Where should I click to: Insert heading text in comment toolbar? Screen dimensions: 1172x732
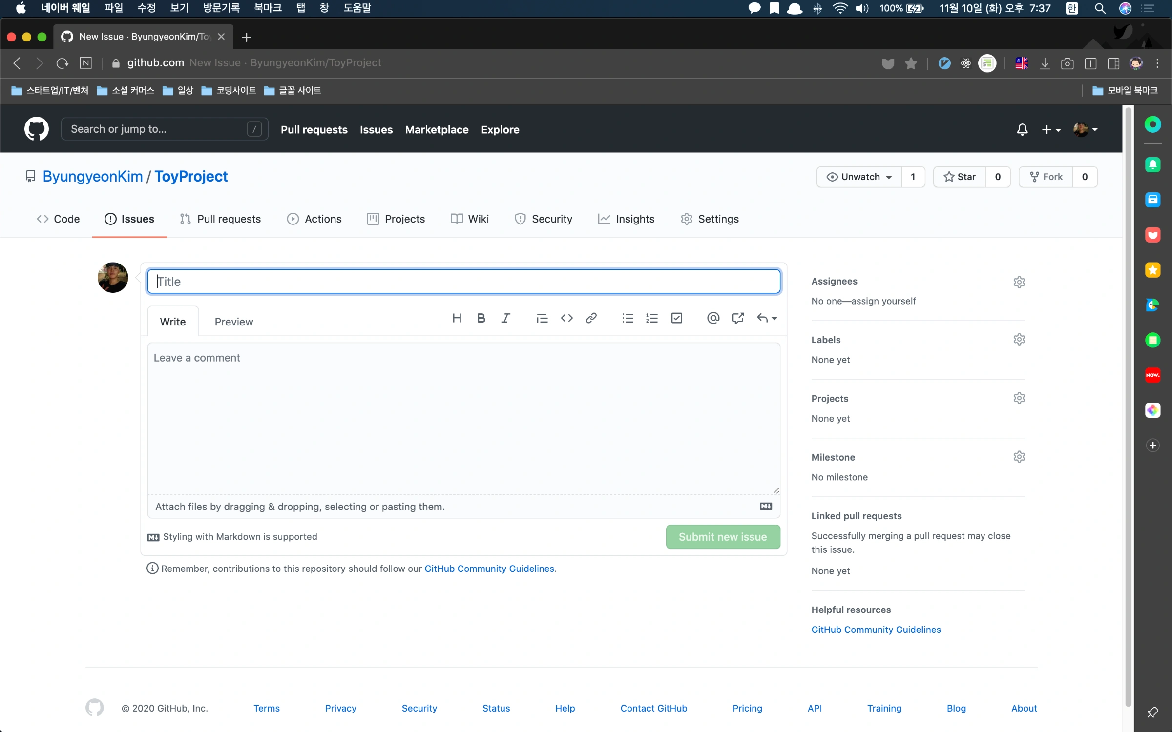pos(457,318)
